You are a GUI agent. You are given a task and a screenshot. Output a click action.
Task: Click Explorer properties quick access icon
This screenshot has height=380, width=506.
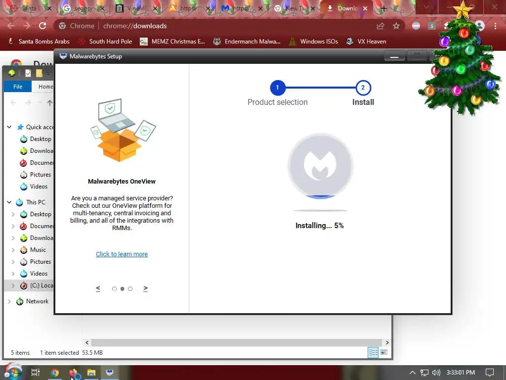pyautogui.click(x=28, y=74)
